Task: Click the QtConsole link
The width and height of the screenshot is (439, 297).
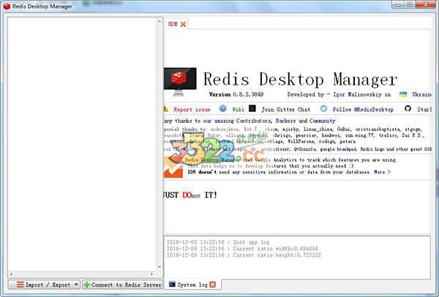Action: pos(305,149)
